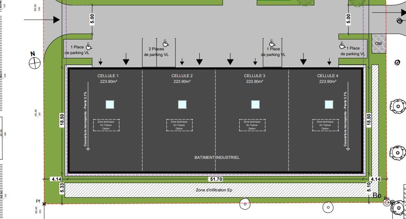
Task: Click the OM hatched box
Action: pos(378,44)
